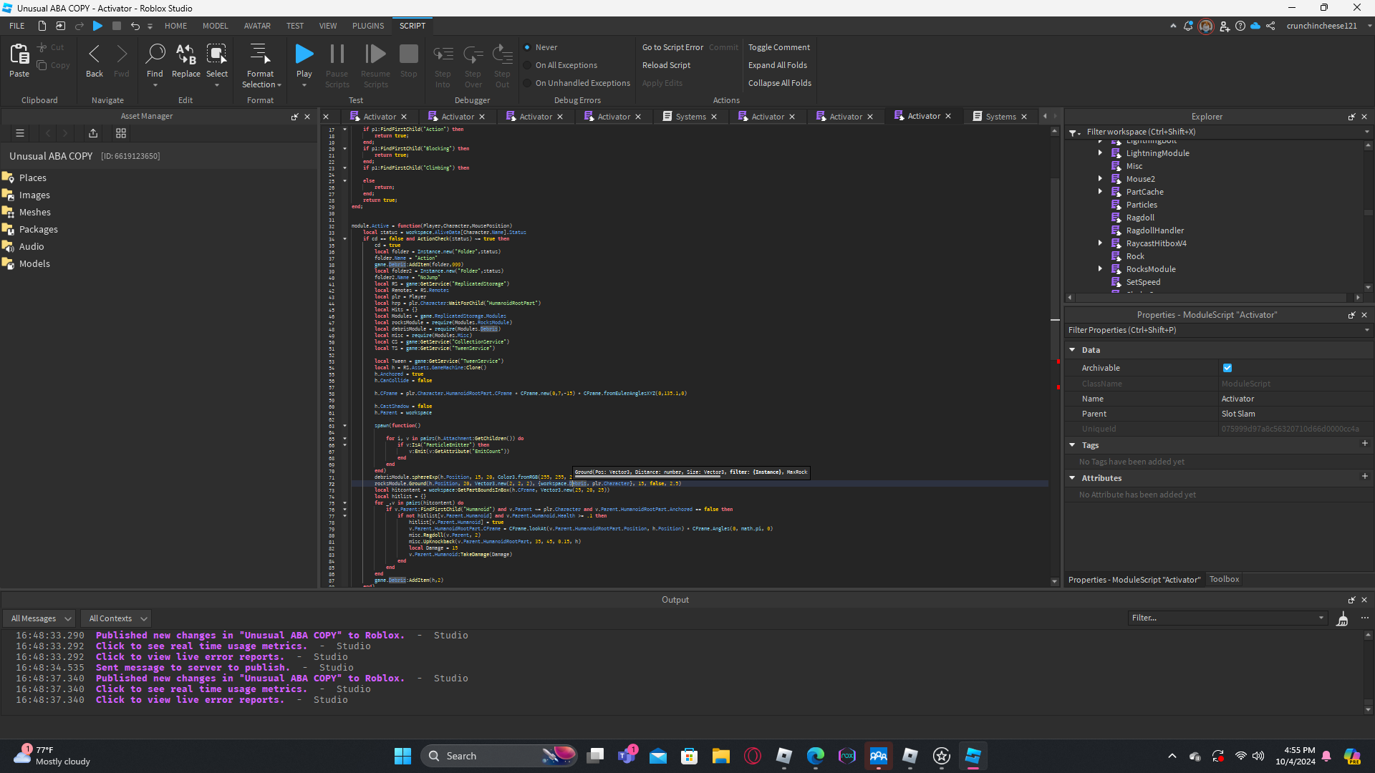Click Go to Script Error

pyautogui.click(x=672, y=47)
